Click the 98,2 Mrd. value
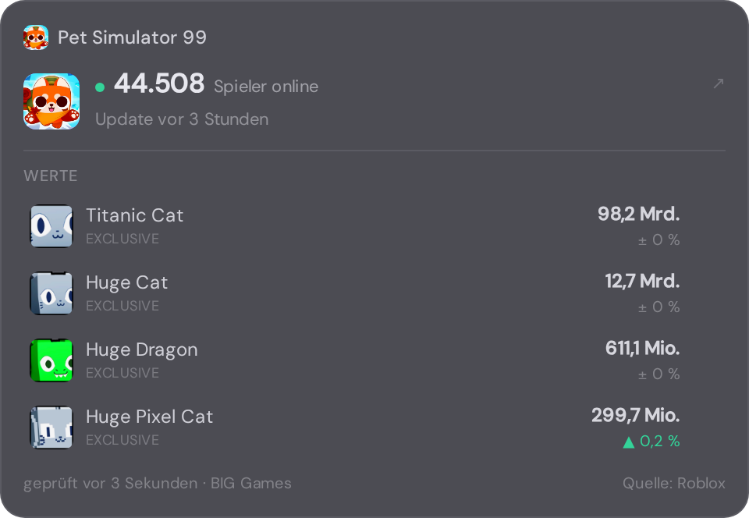Viewport: 749px width, 518px height. pos(639,214)
